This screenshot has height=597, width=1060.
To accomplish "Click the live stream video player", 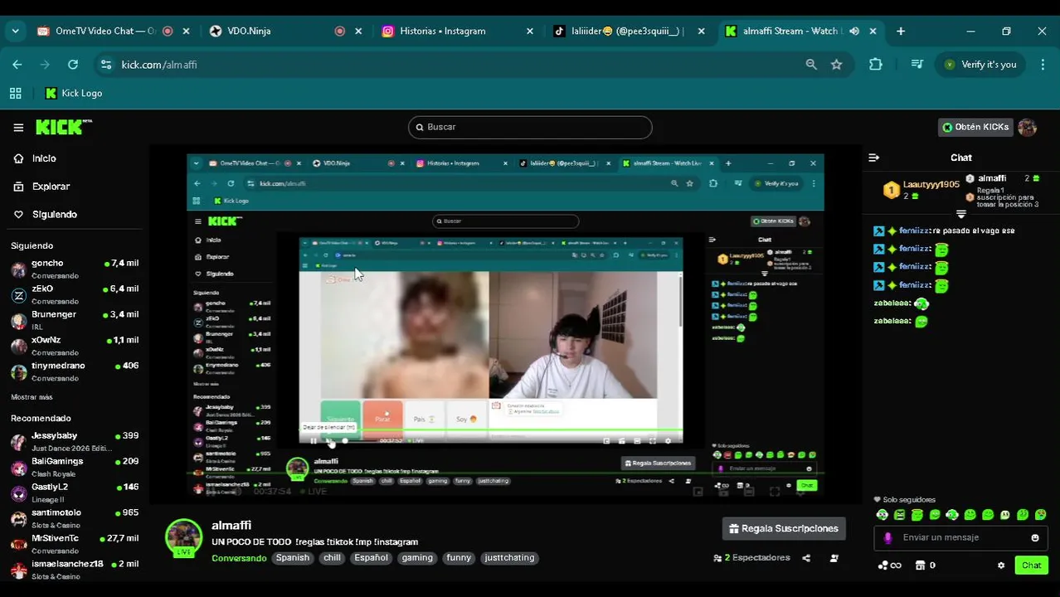I will [505, 325].
